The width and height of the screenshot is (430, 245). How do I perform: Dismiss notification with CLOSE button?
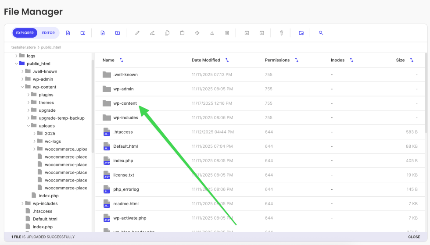point(414,237)
